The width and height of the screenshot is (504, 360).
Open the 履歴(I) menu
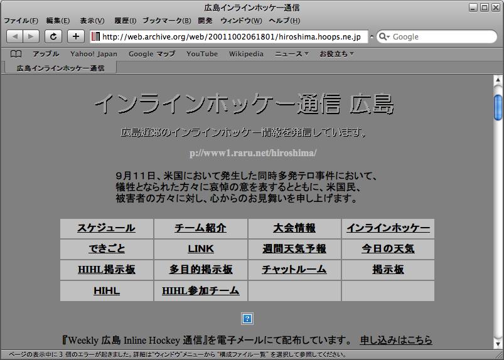point(125,21)
